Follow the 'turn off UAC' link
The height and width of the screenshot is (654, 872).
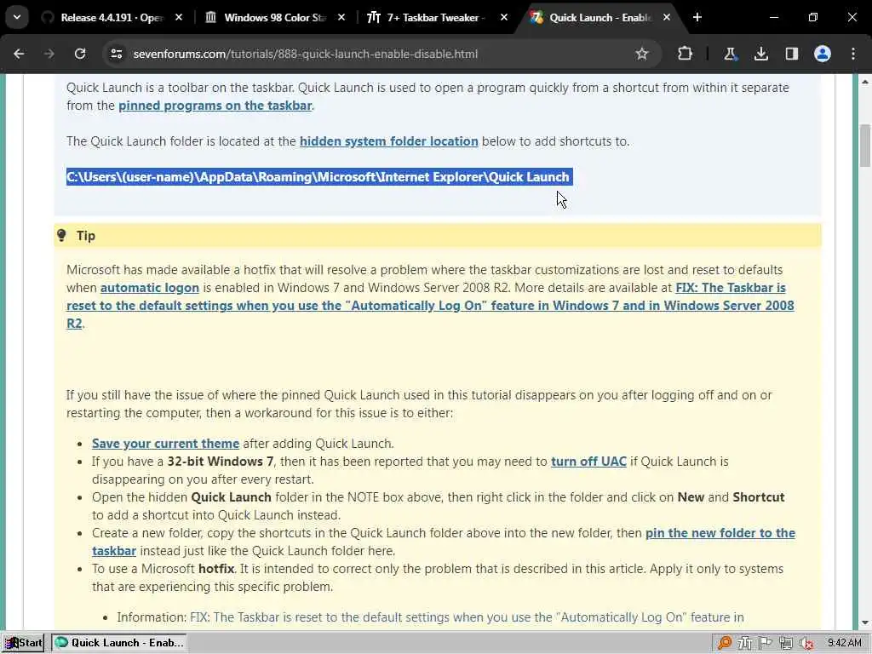tap(588, 462)
